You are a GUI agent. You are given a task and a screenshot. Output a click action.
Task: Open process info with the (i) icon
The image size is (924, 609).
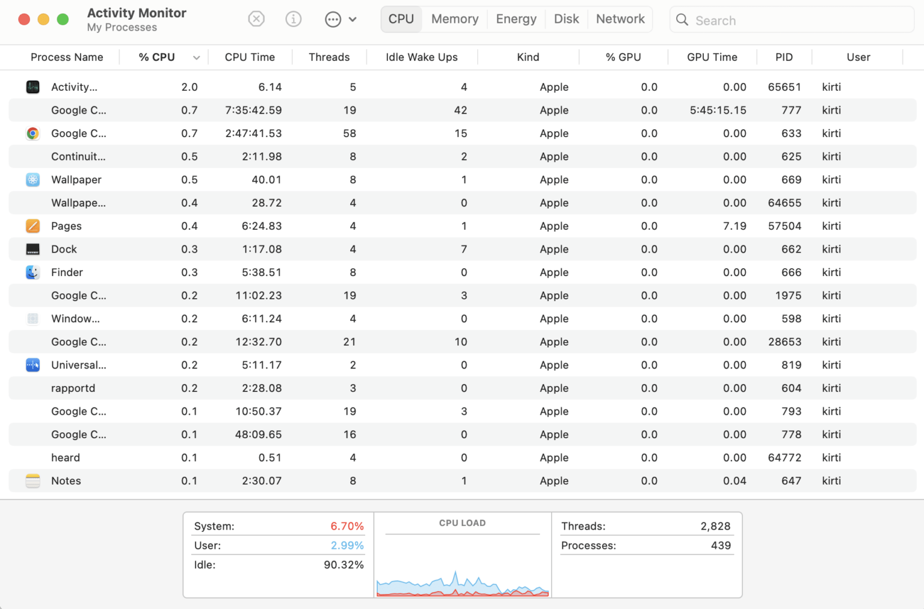coord(293,19)
